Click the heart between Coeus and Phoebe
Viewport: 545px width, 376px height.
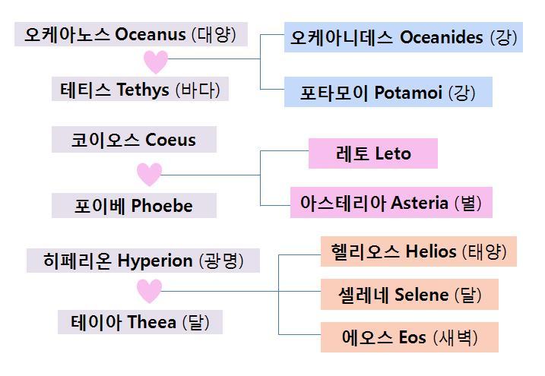click(149, 175)
